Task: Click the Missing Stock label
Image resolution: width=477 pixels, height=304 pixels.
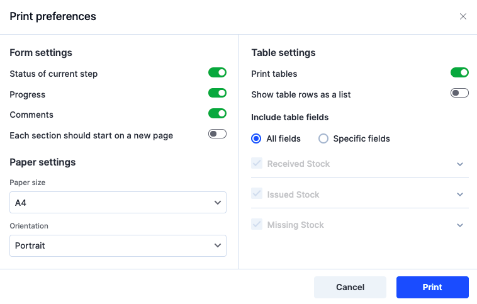Action: pos(295,225)
